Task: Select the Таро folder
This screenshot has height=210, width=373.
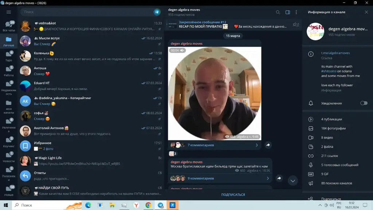Action: pos(9,56)
